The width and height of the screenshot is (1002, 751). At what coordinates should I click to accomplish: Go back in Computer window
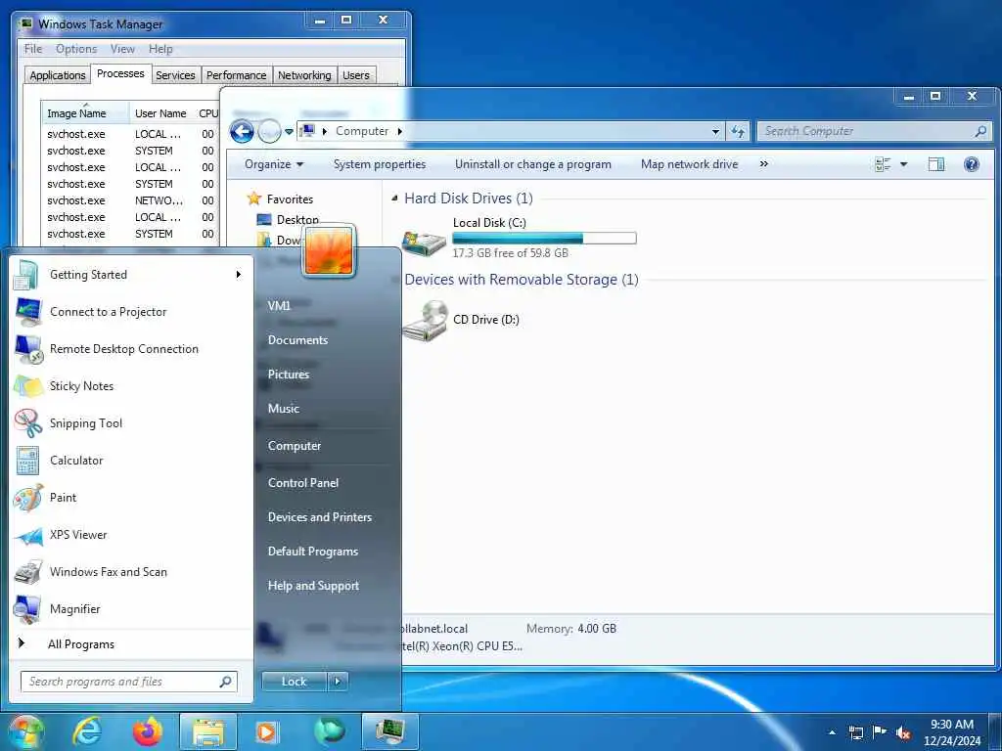[243, 132]
